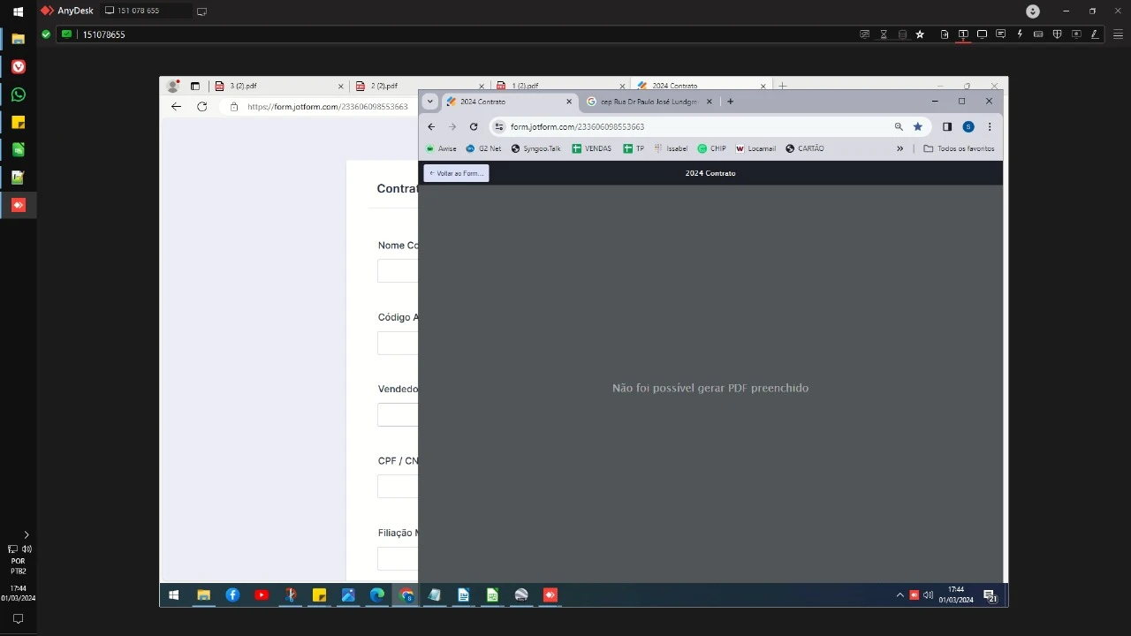Open the Edge icon on the taskbar
The height and width of the screenshot is (636, 1131).
point(376,594)
